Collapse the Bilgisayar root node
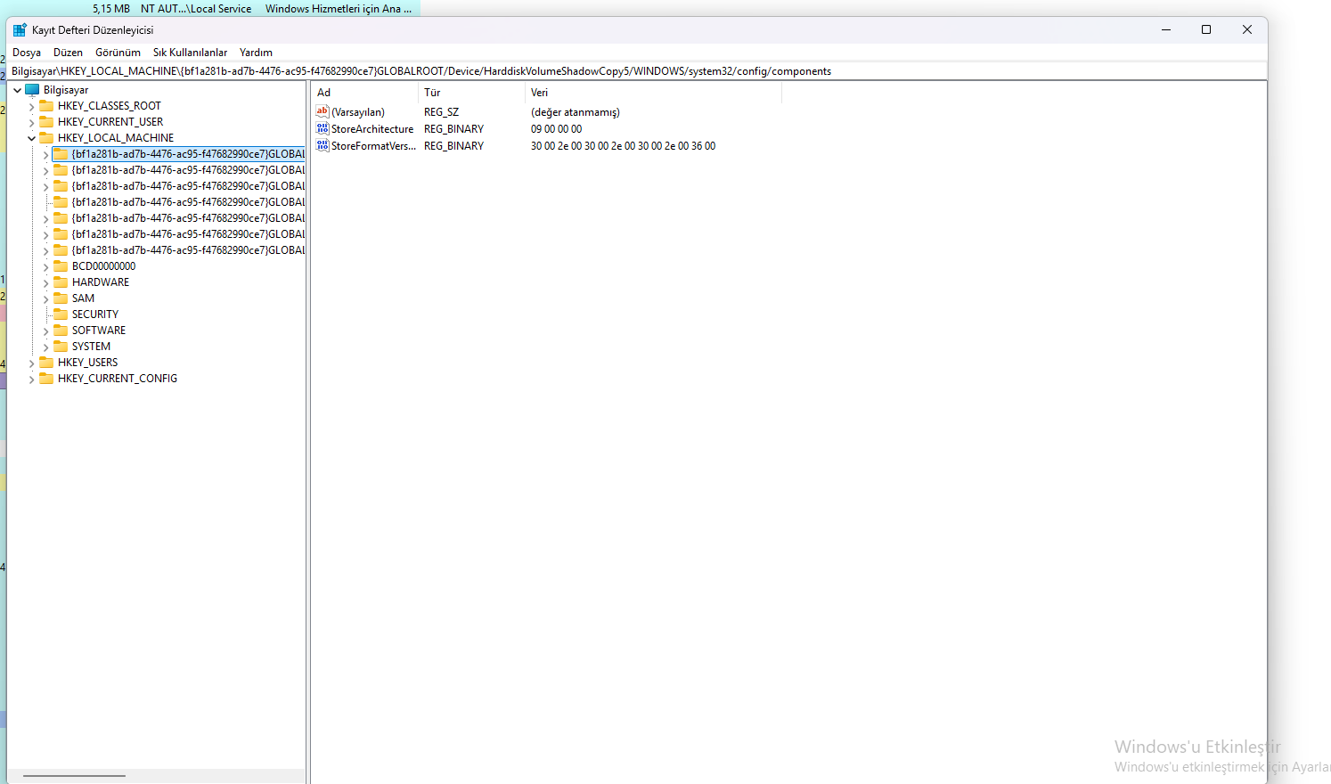This screenshot has height=784, width=1331. coord(18,90)
